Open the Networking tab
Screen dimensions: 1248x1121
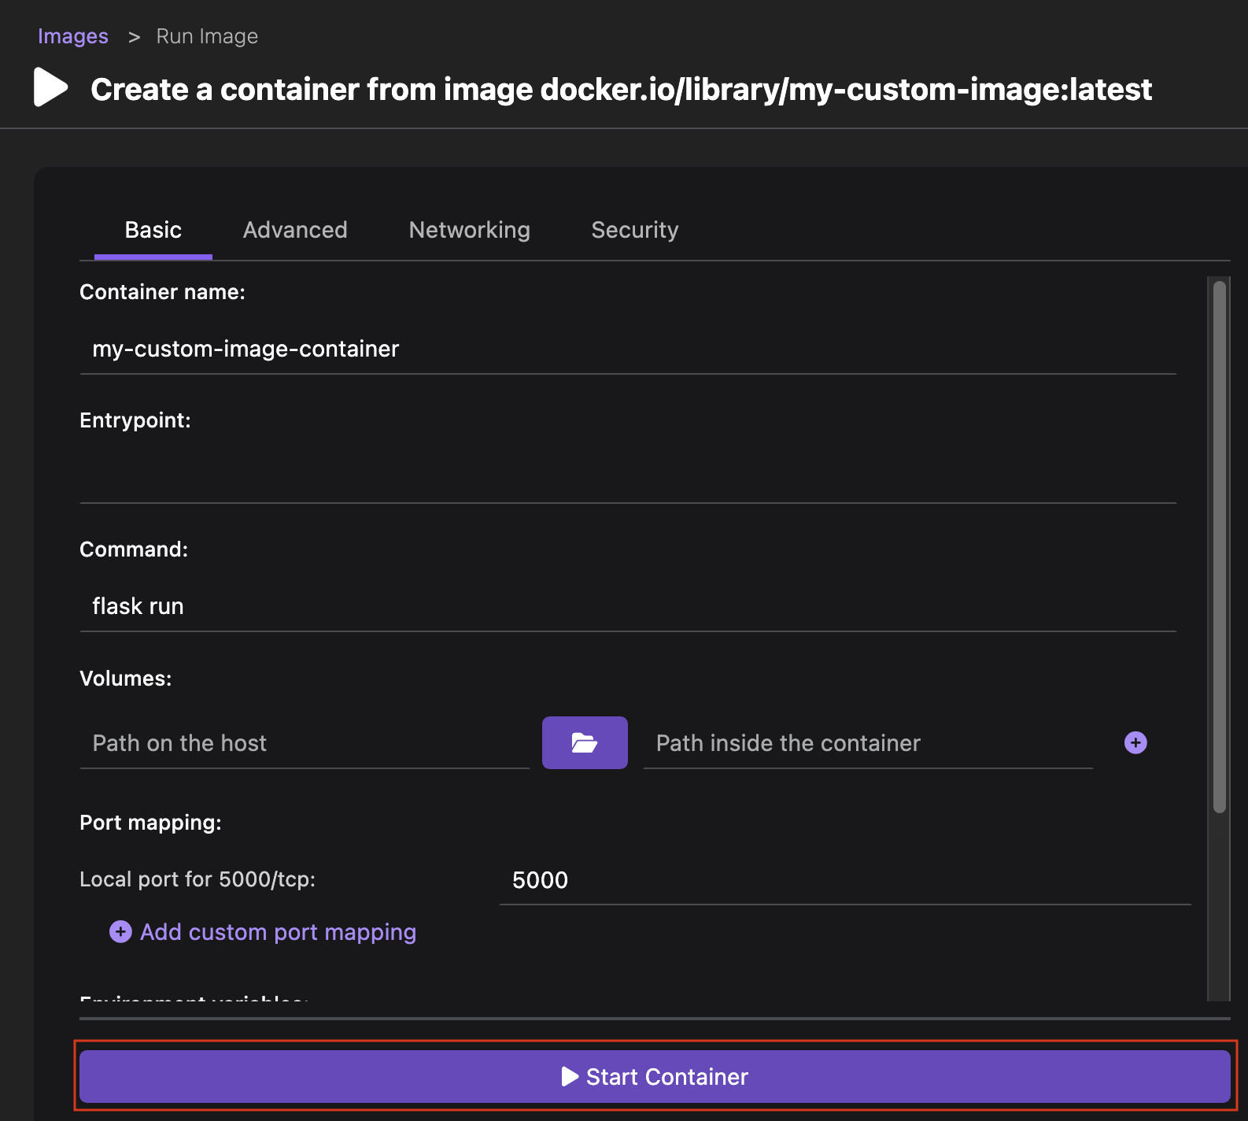click(469, 230)
